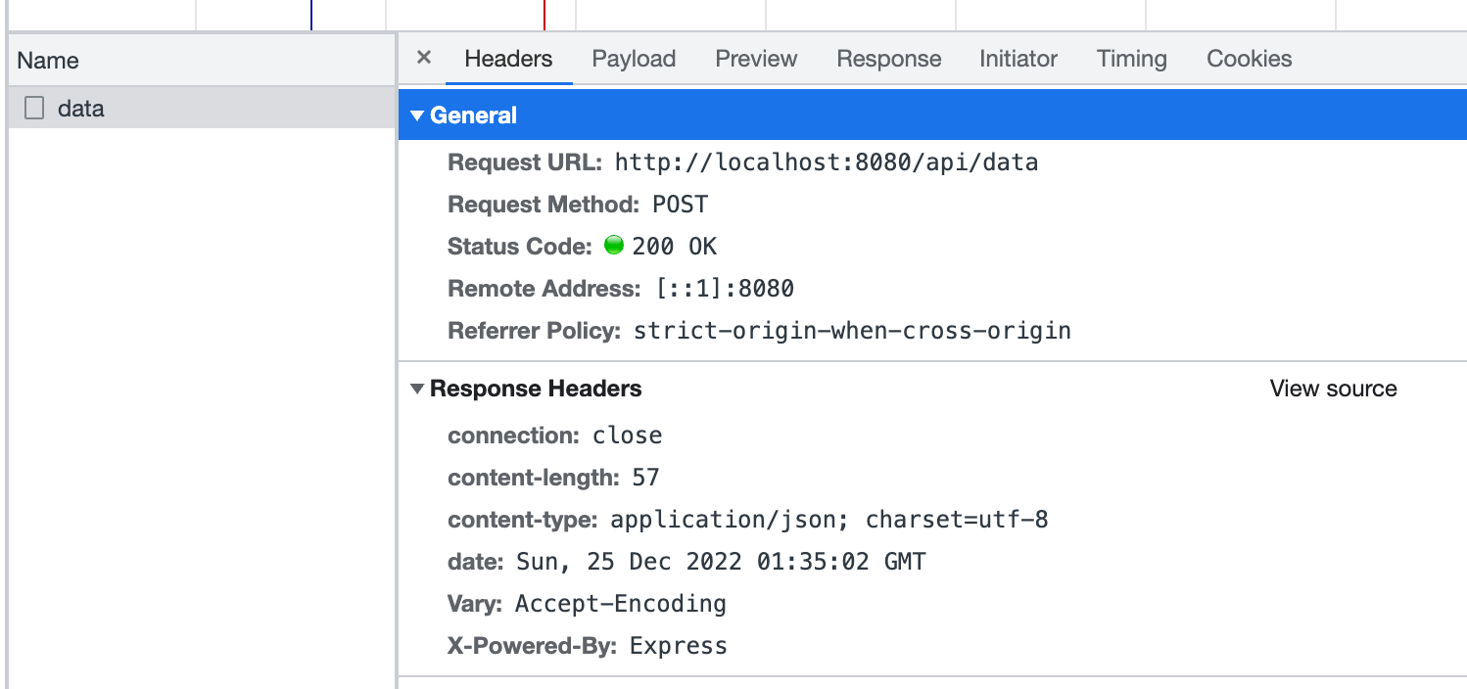Click the Request URL label
This screenshot has width=1467, height=689.
pyautogui.click(x=525, y=162)
